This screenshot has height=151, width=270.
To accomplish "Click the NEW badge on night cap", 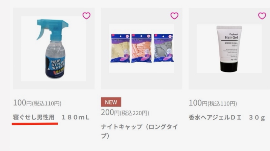I will coord(111,102).
